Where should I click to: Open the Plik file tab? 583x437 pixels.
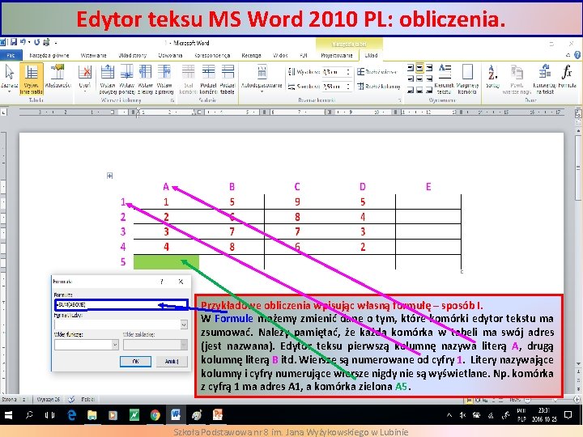11,55
